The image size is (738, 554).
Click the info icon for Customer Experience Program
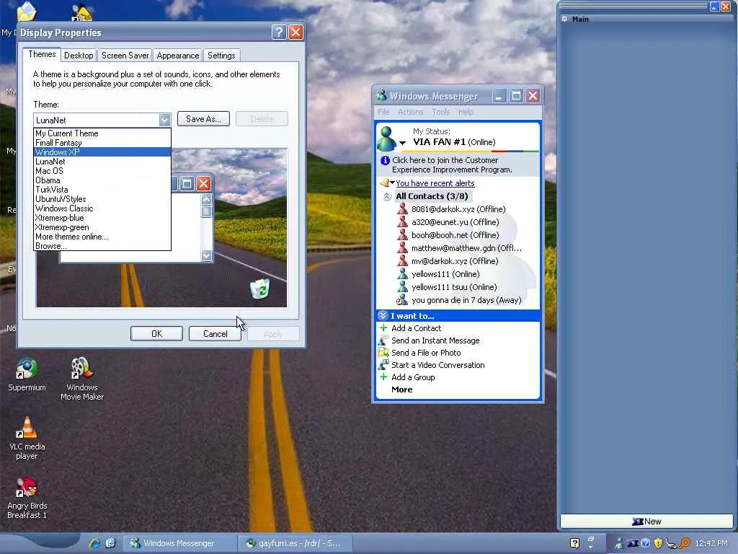tap(385, 161)
